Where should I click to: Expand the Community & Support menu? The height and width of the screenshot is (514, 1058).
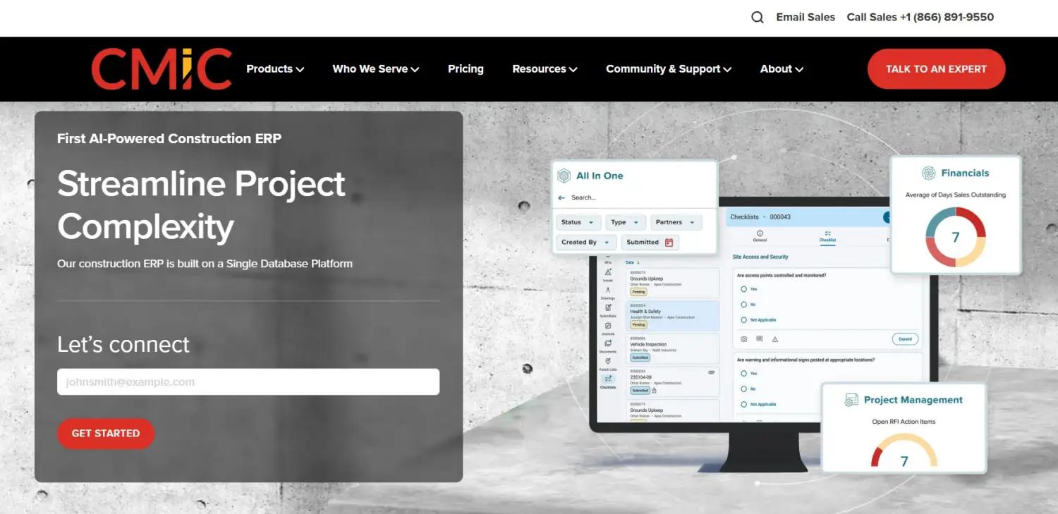coord(669,69)
